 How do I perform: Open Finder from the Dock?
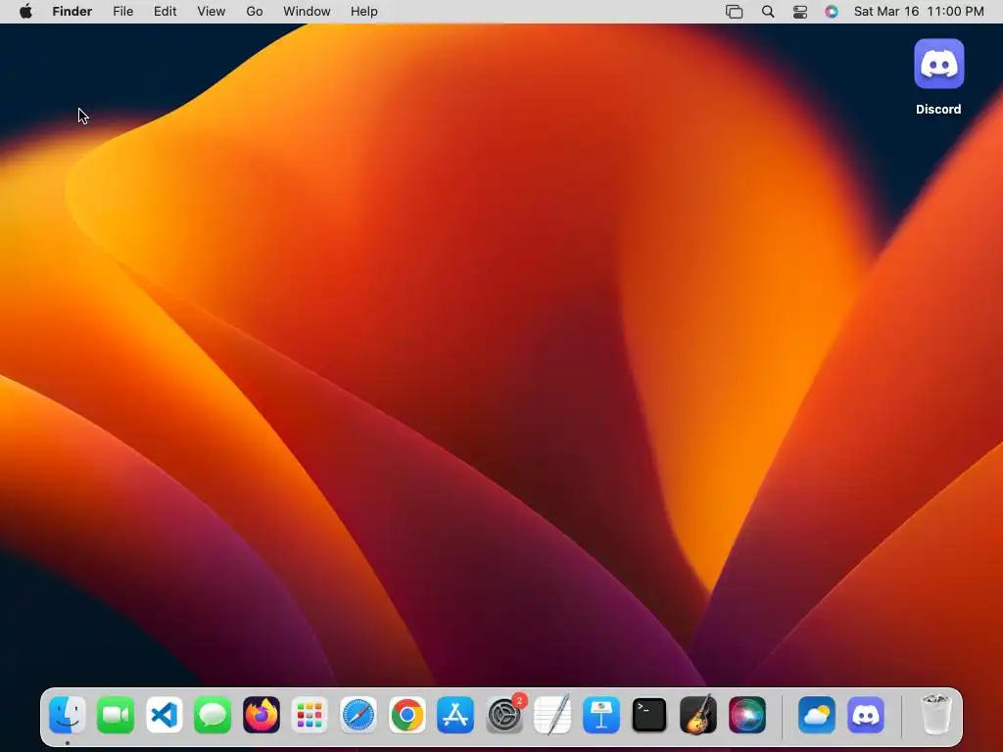click(68, 714)
